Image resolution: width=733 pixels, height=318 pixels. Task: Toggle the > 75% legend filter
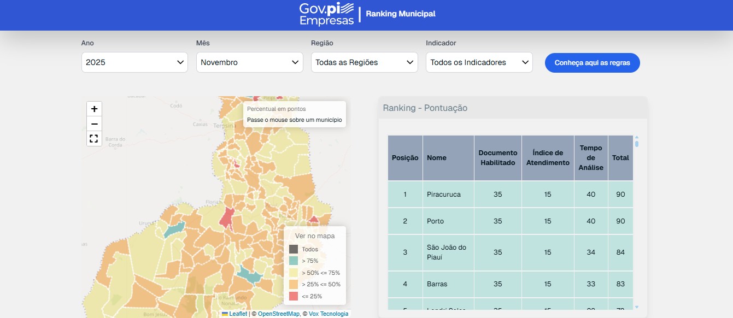pos(294,261)
